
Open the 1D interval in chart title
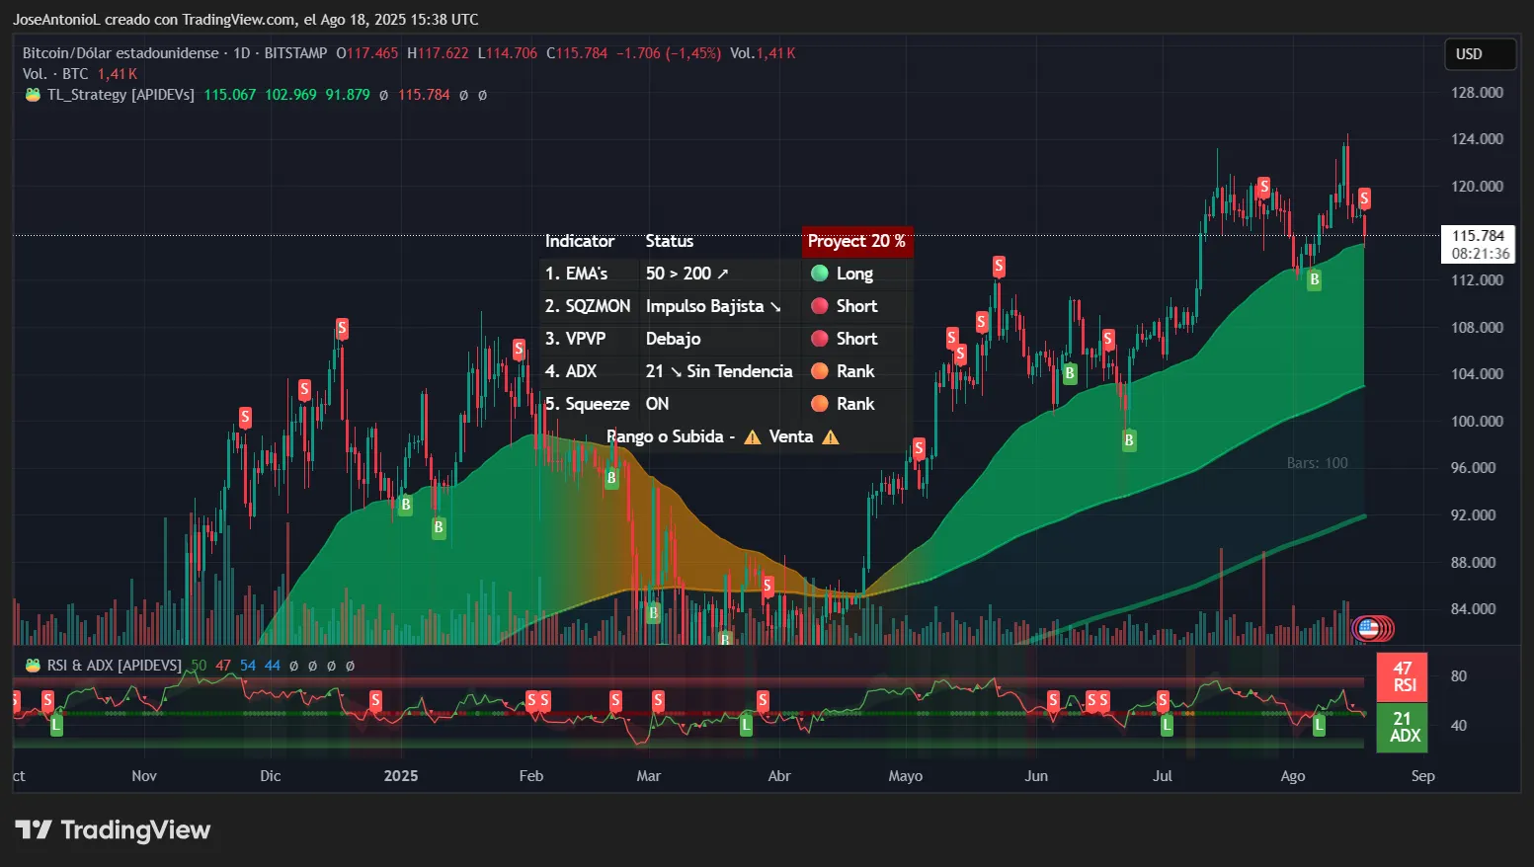[x=241, y=53]
